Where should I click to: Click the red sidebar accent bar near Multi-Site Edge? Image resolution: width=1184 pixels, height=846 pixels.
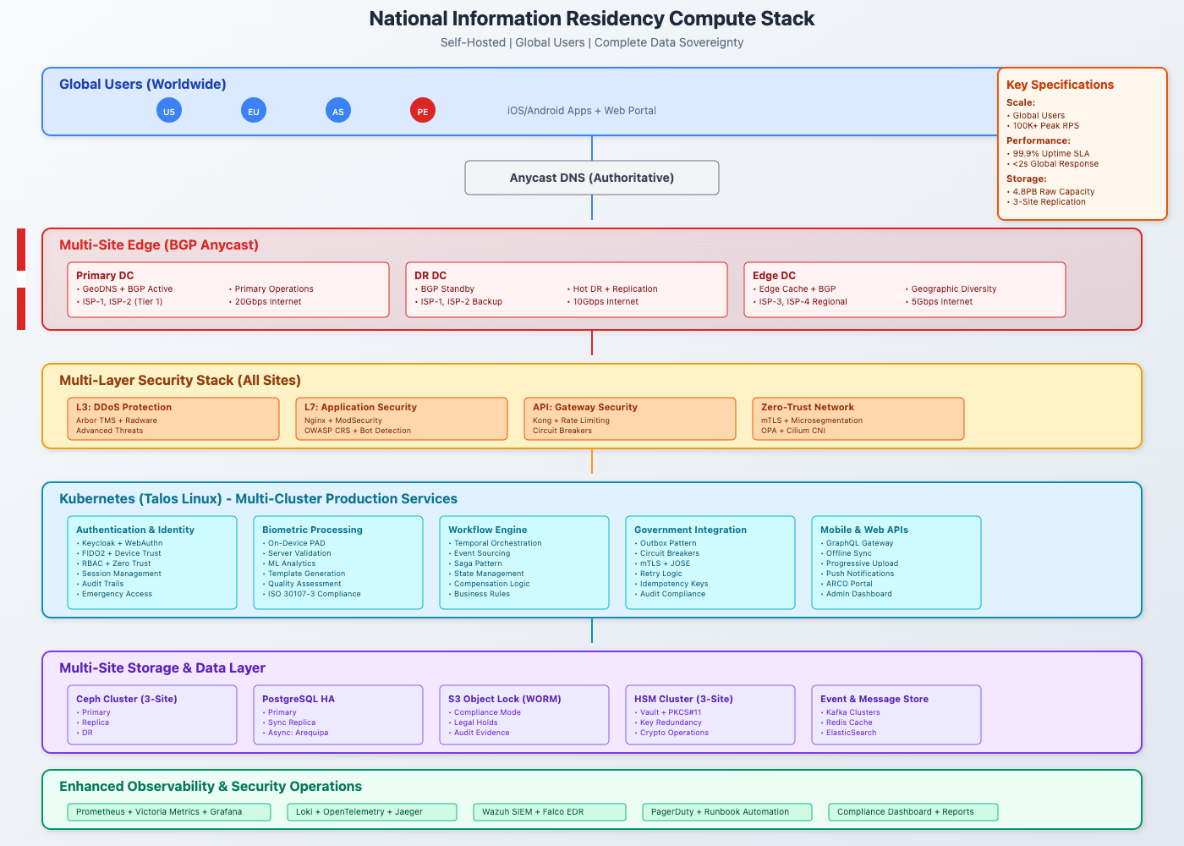click(21, 279)
